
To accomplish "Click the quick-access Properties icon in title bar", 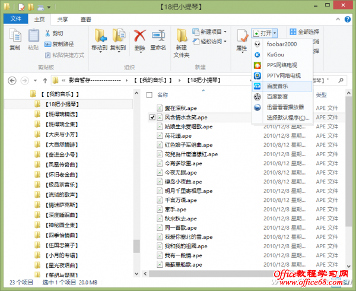I will [21, 7].
